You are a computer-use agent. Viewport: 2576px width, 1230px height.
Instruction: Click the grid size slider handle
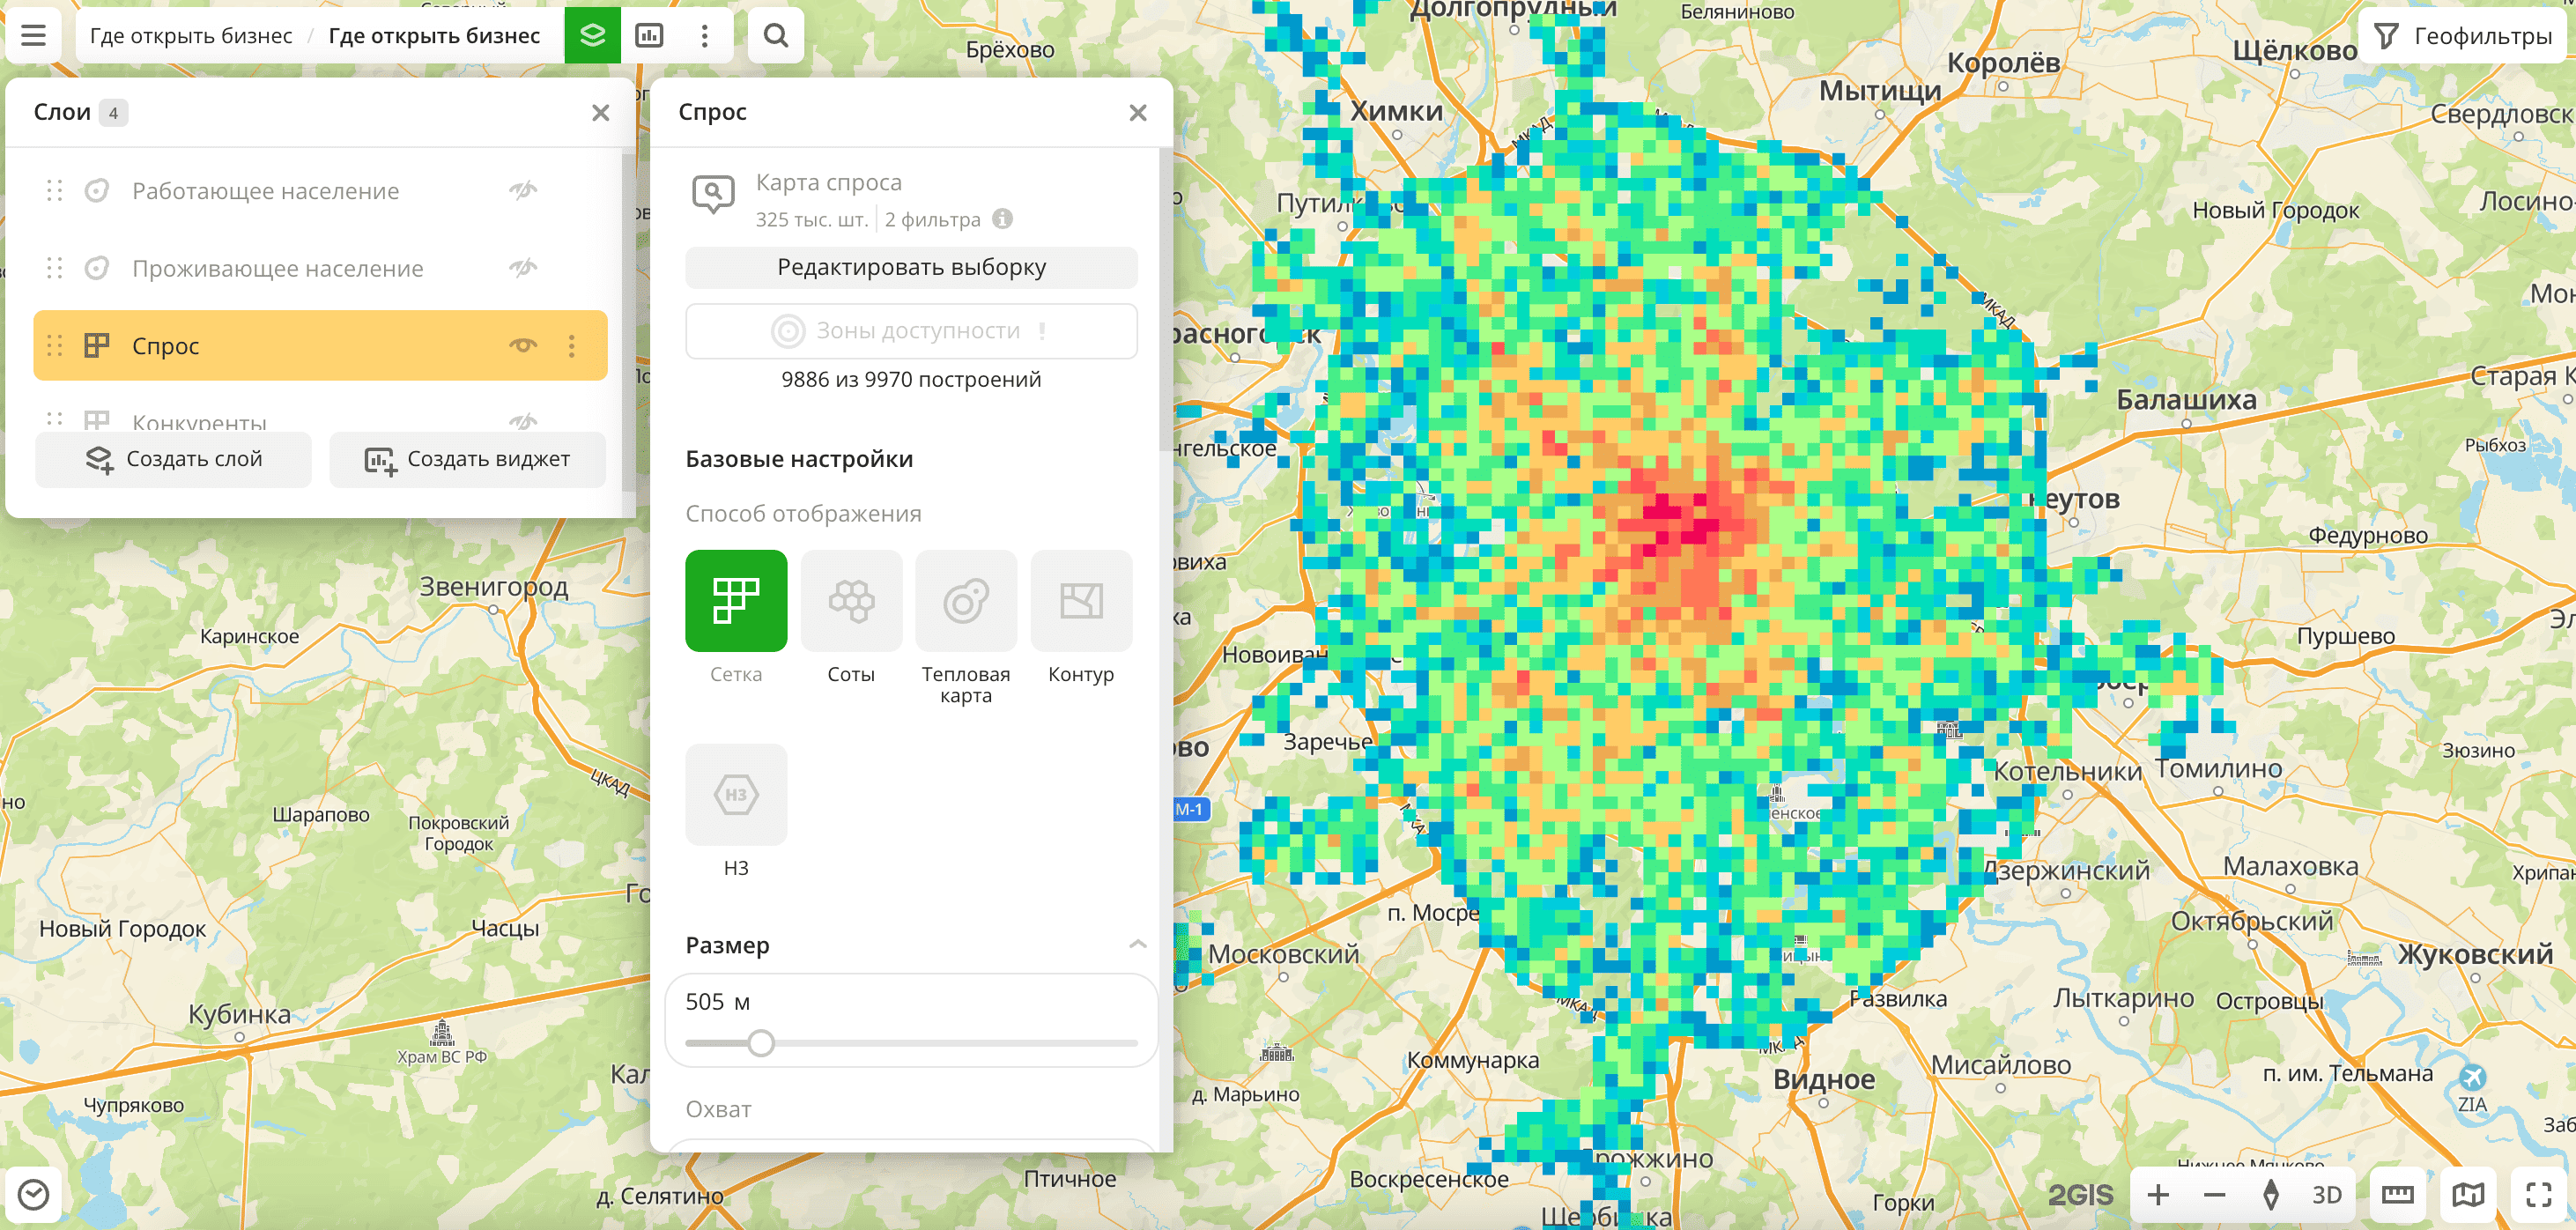tap(761, 1043)
